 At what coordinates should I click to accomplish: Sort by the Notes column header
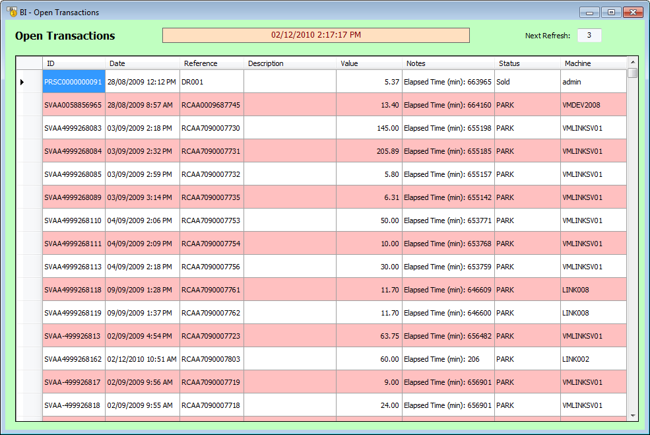[448, 63]
